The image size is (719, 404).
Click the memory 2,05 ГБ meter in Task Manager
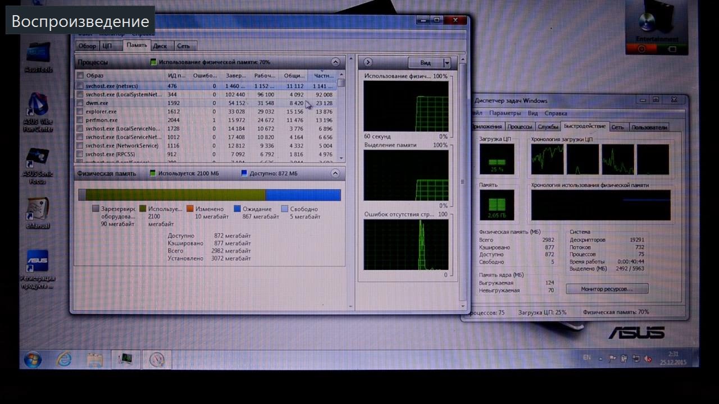tap(497, 205)
